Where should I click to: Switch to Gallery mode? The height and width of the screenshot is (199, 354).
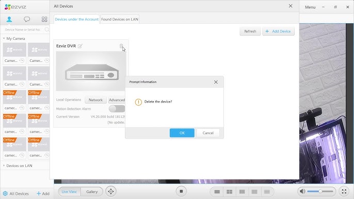(x=92, y=192)
